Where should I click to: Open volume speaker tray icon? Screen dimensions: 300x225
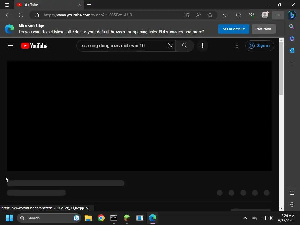tap(271, 218)
